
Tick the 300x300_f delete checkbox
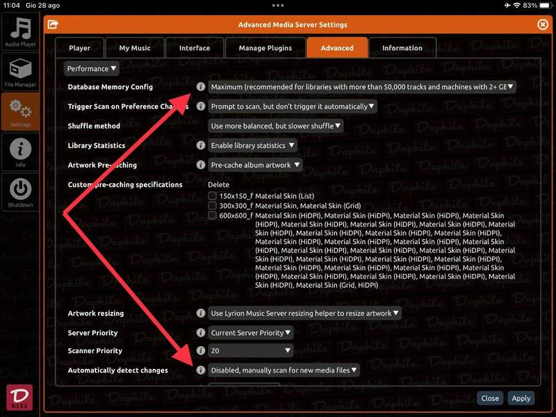pyautogui.click(x=213, y=206)
